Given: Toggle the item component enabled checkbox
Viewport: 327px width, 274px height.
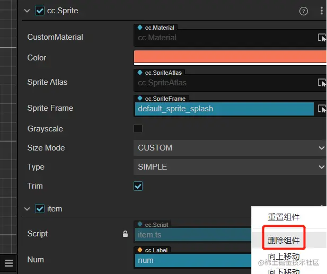Looking at the screenshot, I should pyautogui.click(x=40, y=209).
